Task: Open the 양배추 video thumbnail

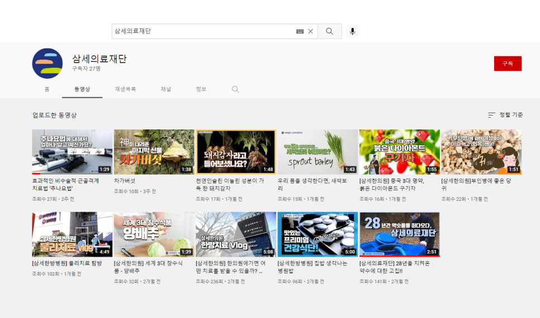Action: (x=154, y=234)
